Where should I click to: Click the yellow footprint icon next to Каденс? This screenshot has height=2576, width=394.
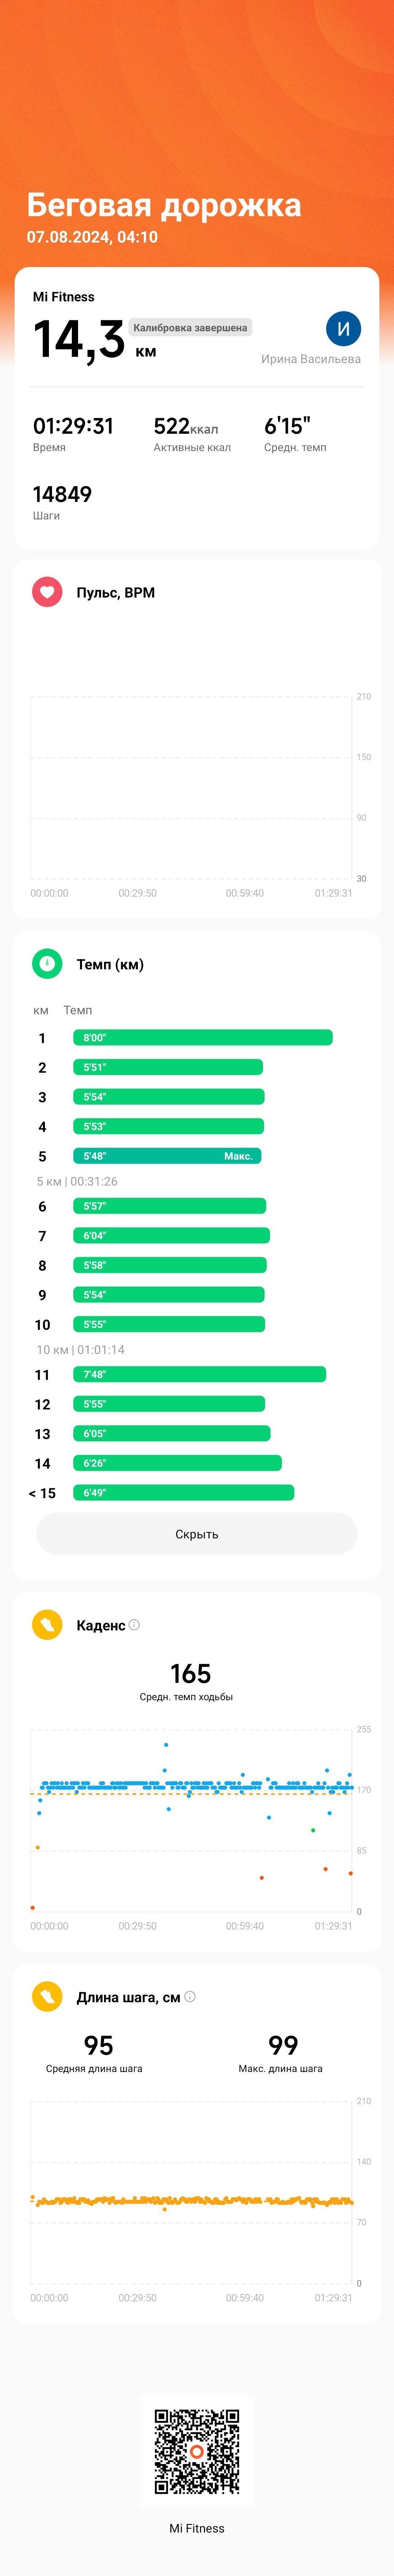[47, 1625]
